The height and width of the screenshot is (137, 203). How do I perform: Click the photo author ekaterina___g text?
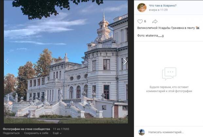(x=155, y=36)
